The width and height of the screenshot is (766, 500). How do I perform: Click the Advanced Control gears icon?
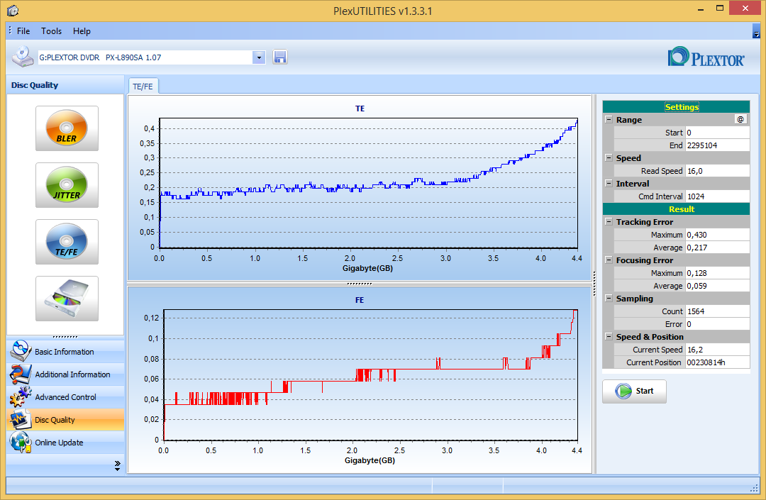(20, 396)
